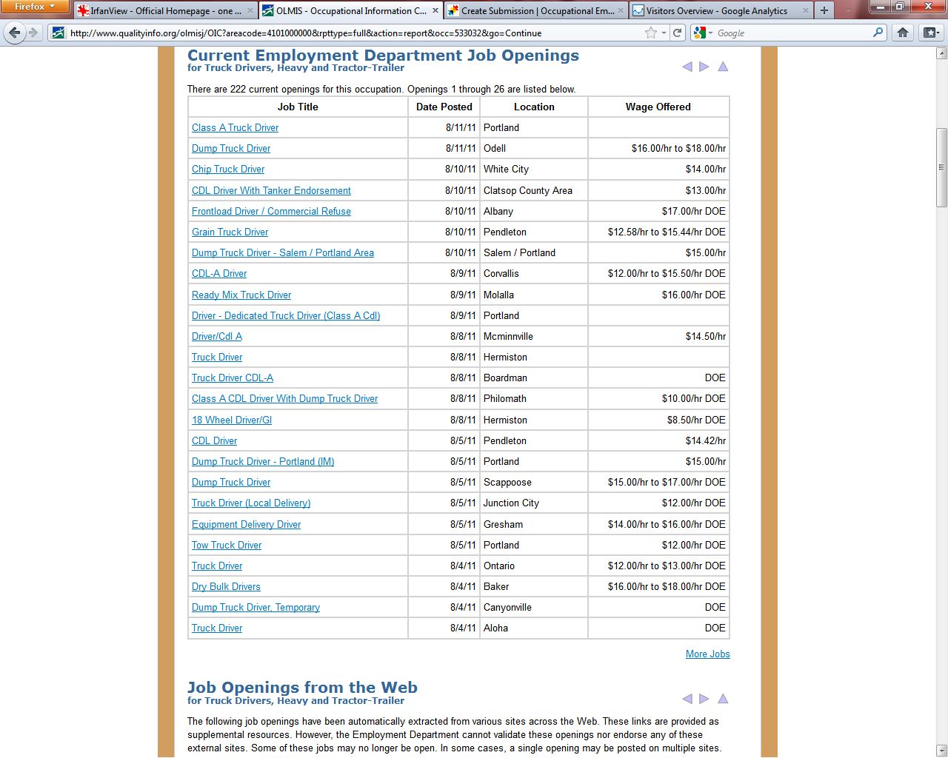Close the Visitors Overview Google Analytics tab
Image resolution: width=948 pixels, height=758 pixels.
806,11
